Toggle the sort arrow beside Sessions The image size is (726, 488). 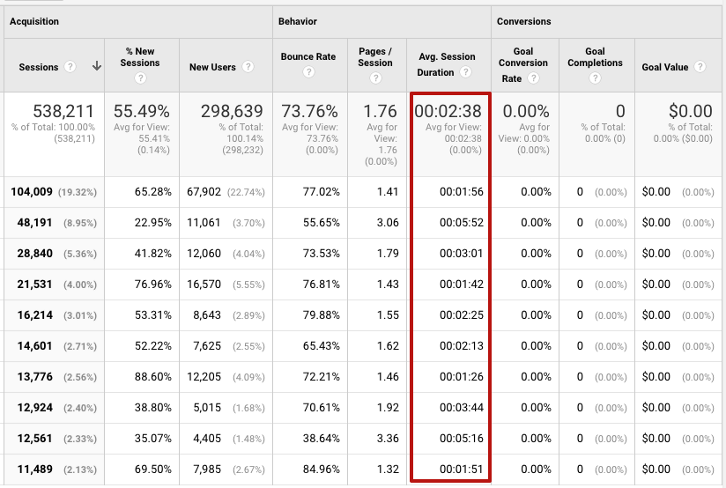96,67
